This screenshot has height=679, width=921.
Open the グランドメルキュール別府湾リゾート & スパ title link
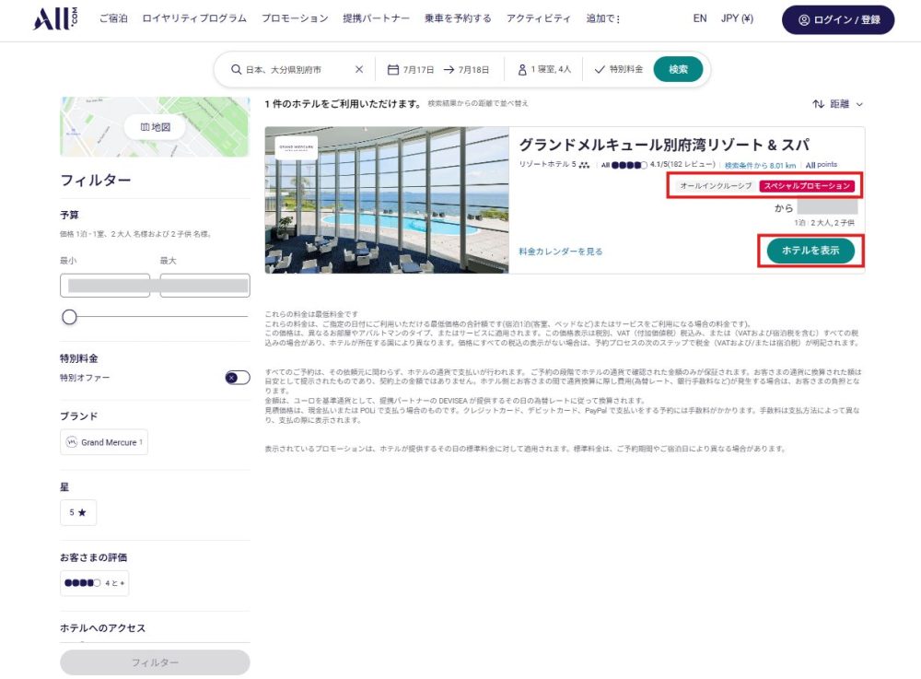[x=664, y=145]
